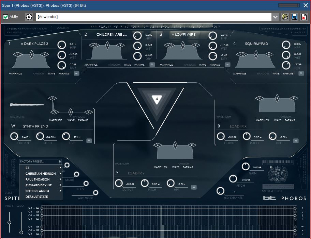Image resolution: width=311 pixels, height=239 pixels.
Task: Click the load preset folder icon
Action: pyautogui.click(x=285, y=17)
